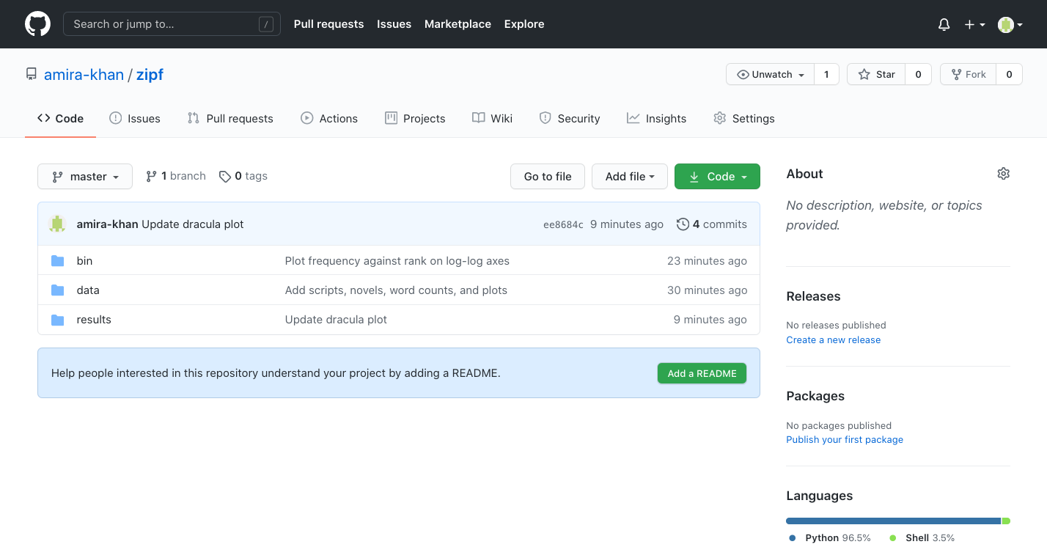The image size is (1047, 558).
Task: Click the stargazers count 0
Action: click(918, 75)
